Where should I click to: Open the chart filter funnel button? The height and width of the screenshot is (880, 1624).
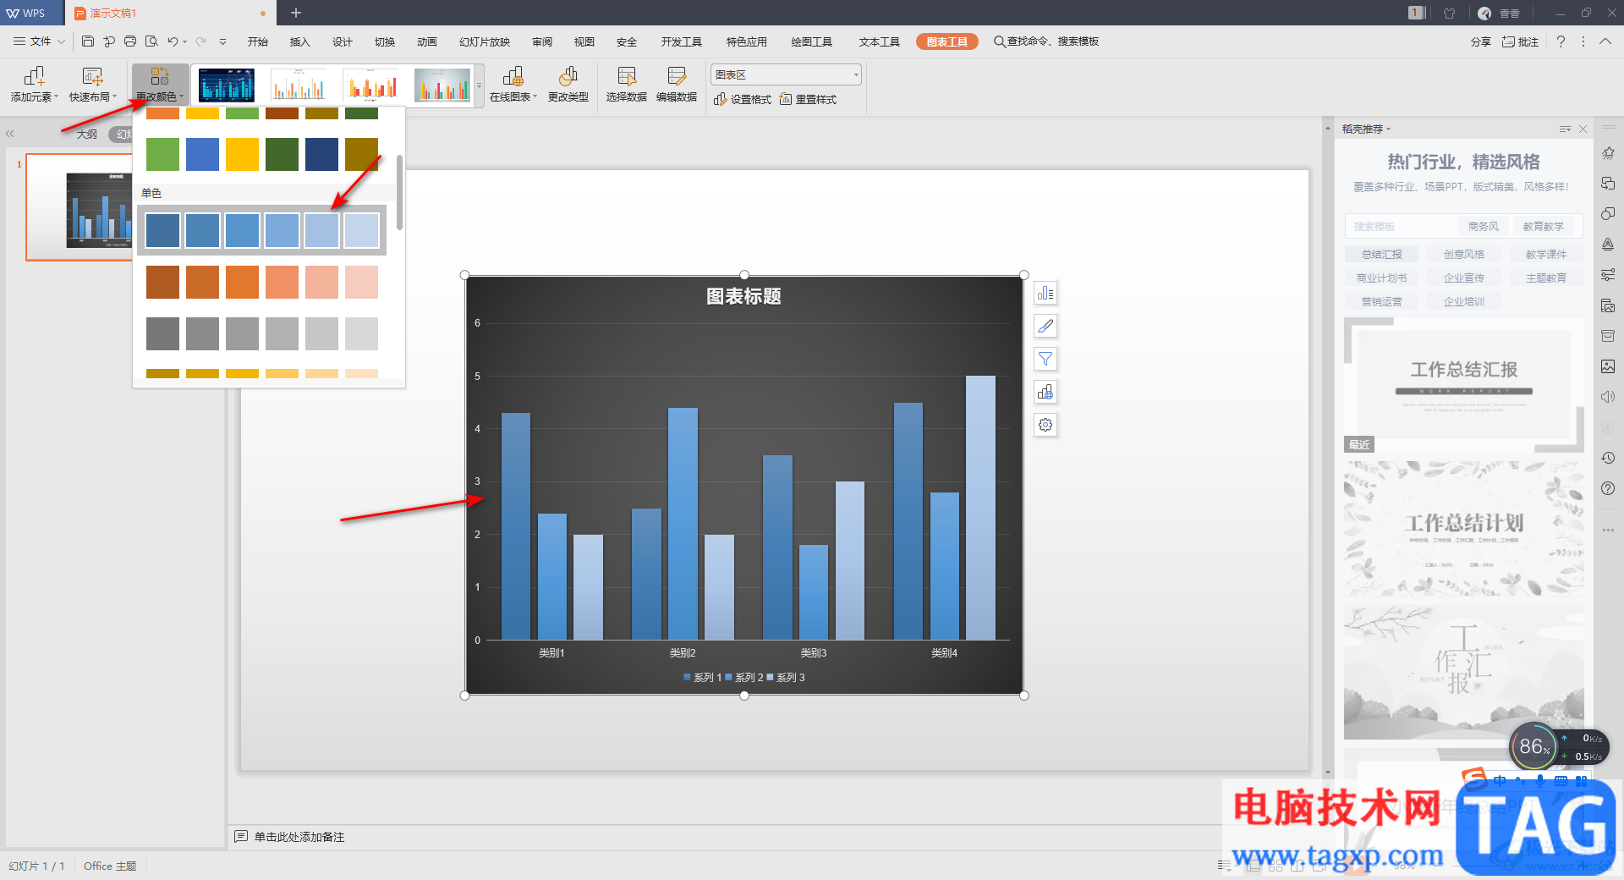[1045, 360]
